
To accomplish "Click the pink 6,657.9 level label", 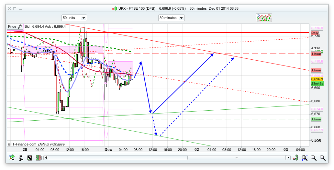I will pos(317,130).
